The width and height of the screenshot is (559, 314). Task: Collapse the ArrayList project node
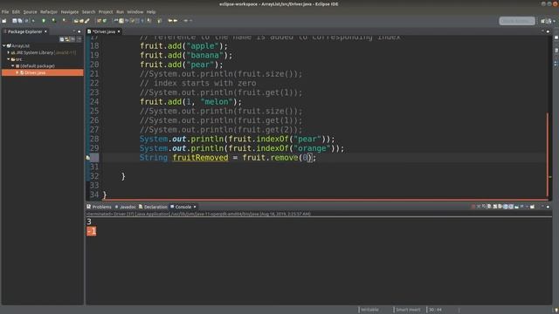click(x=3, y=45)
